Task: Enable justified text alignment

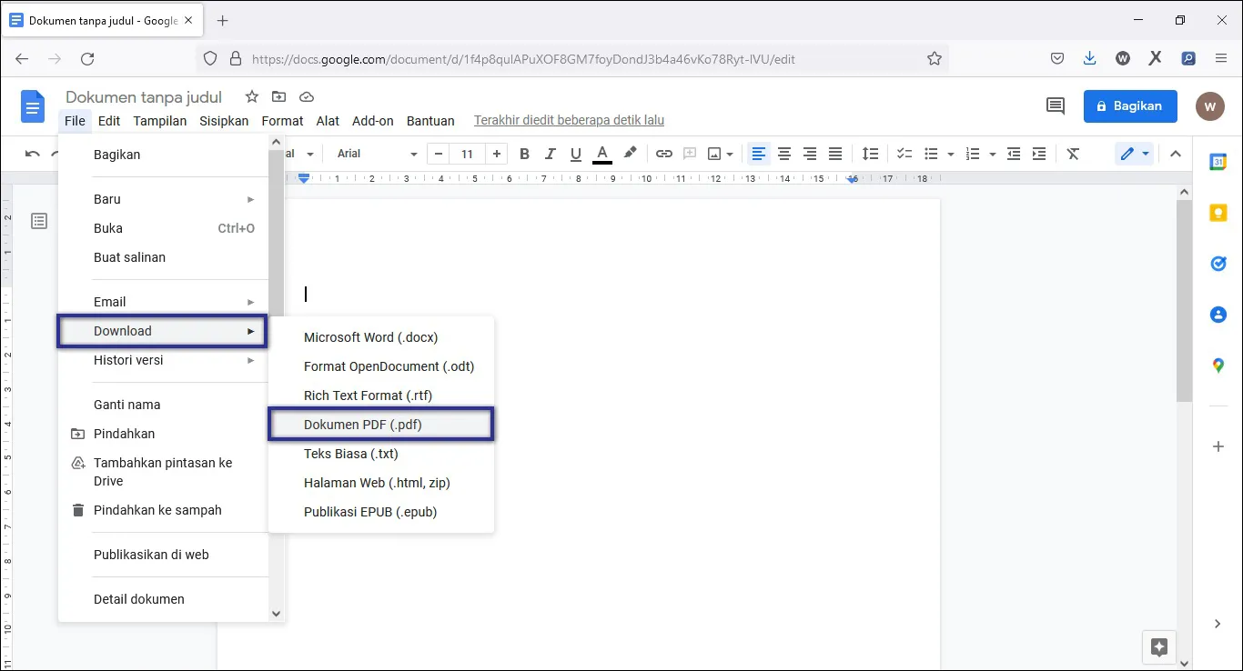Action: coord(835,153)
